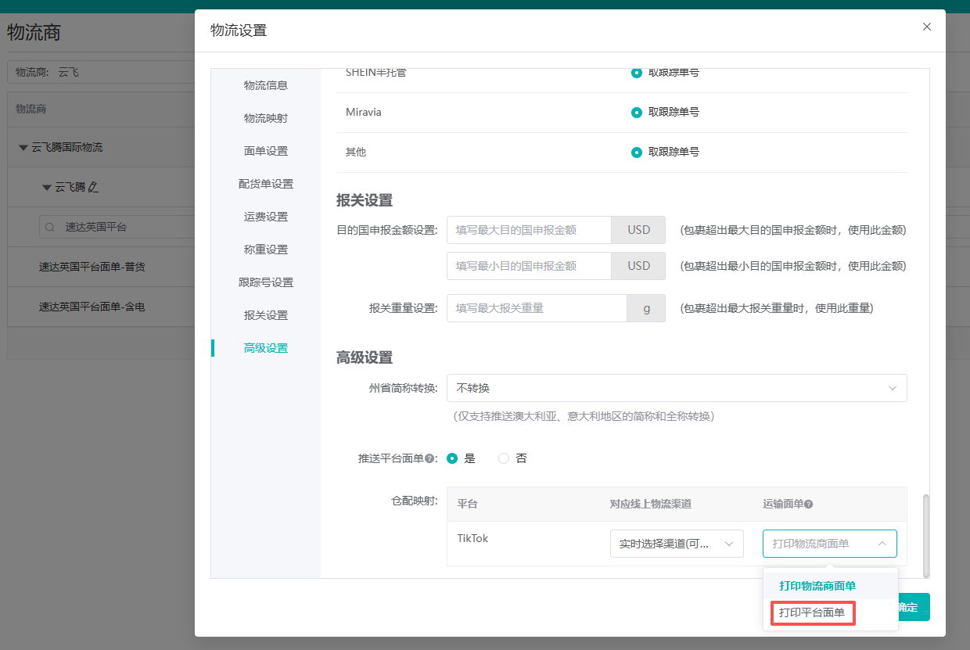
Task: Choose 打印物流商面单 option in list
Action: [817, 586]
